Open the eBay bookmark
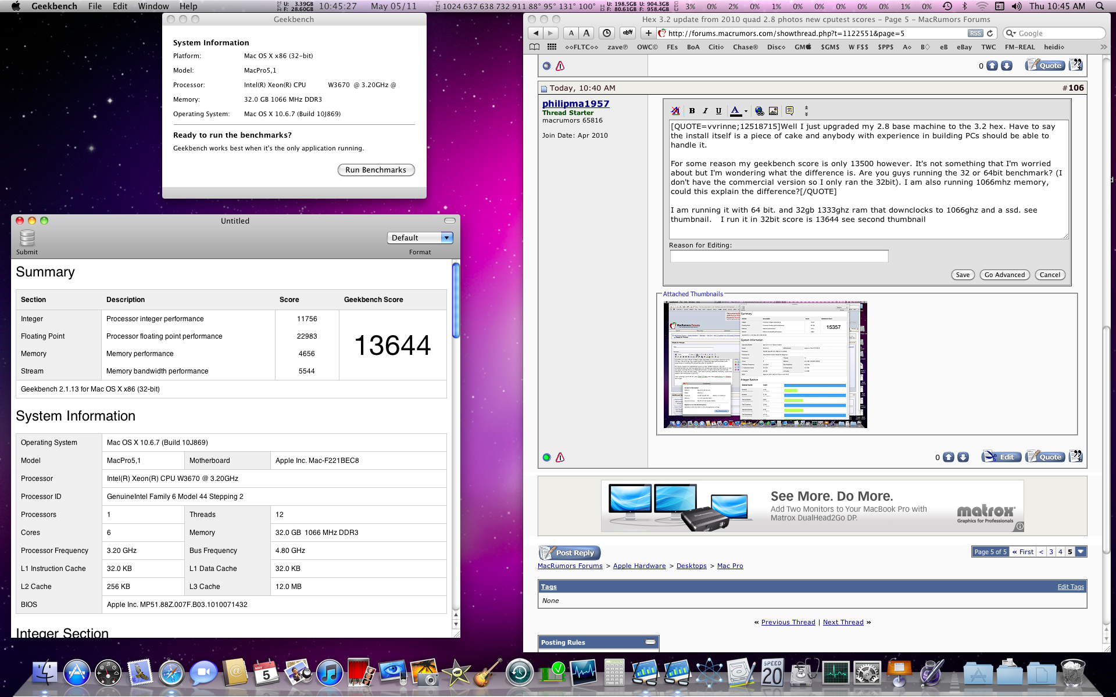 click(x=964, y=47)
